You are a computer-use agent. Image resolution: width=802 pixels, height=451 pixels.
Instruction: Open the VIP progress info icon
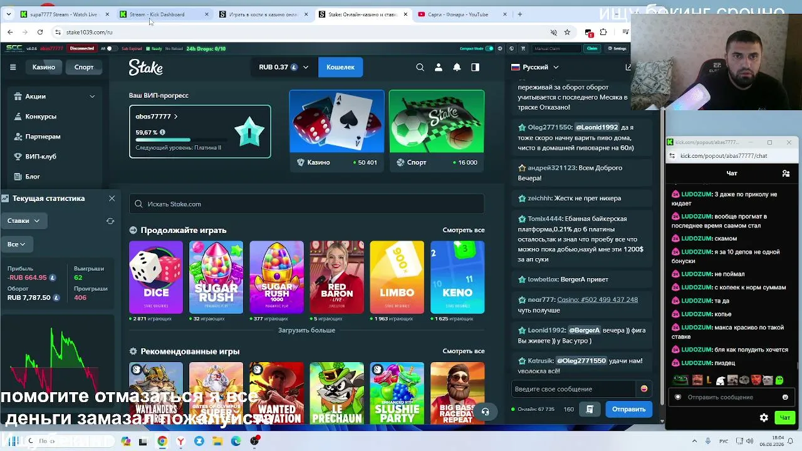click(x=162, y=132)
